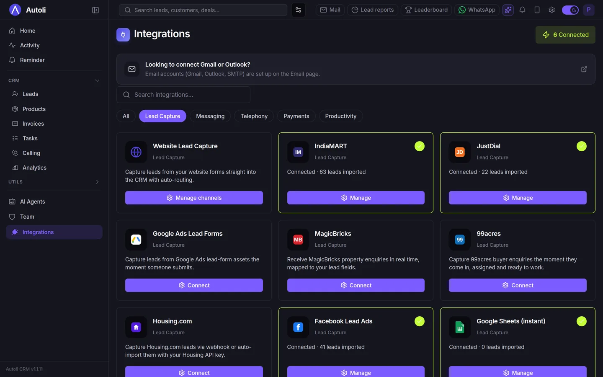
Task: Manage the JustDial integration
Action: tap(518, 198)
